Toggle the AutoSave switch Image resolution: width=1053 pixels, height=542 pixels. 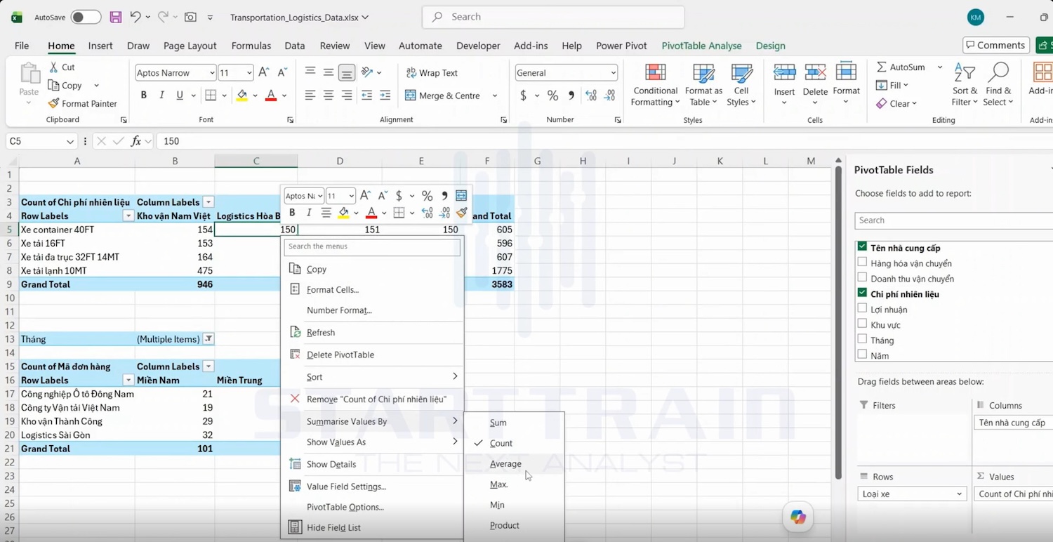click(x=86, y=17)
